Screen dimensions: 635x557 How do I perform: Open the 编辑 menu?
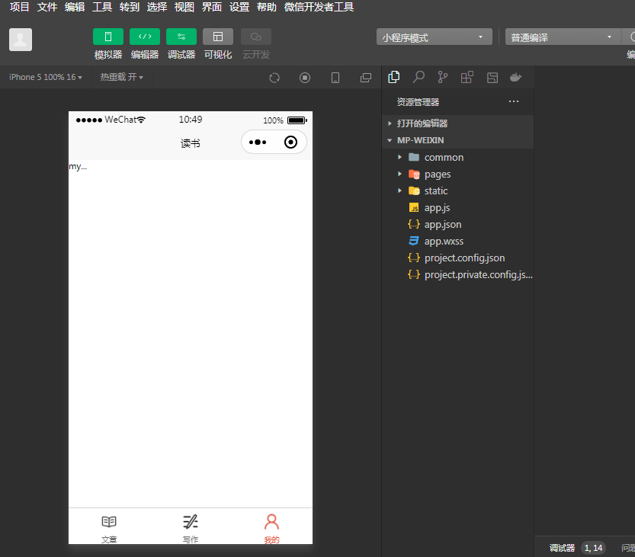pos(75,7)
